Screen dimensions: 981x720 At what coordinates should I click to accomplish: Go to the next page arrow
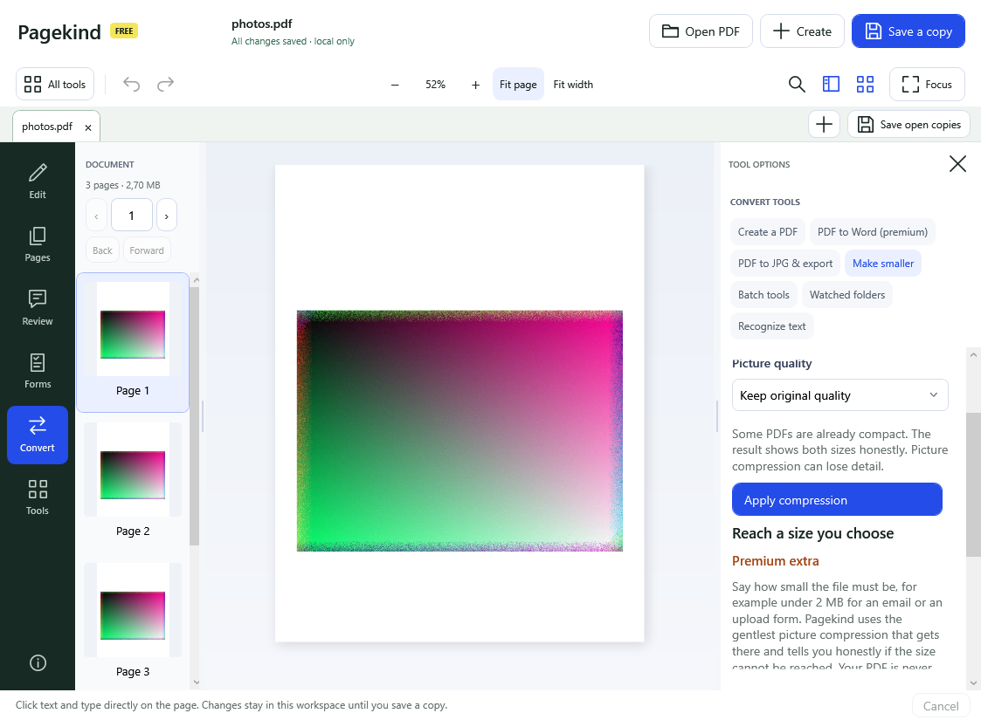(x=167, y=216)
